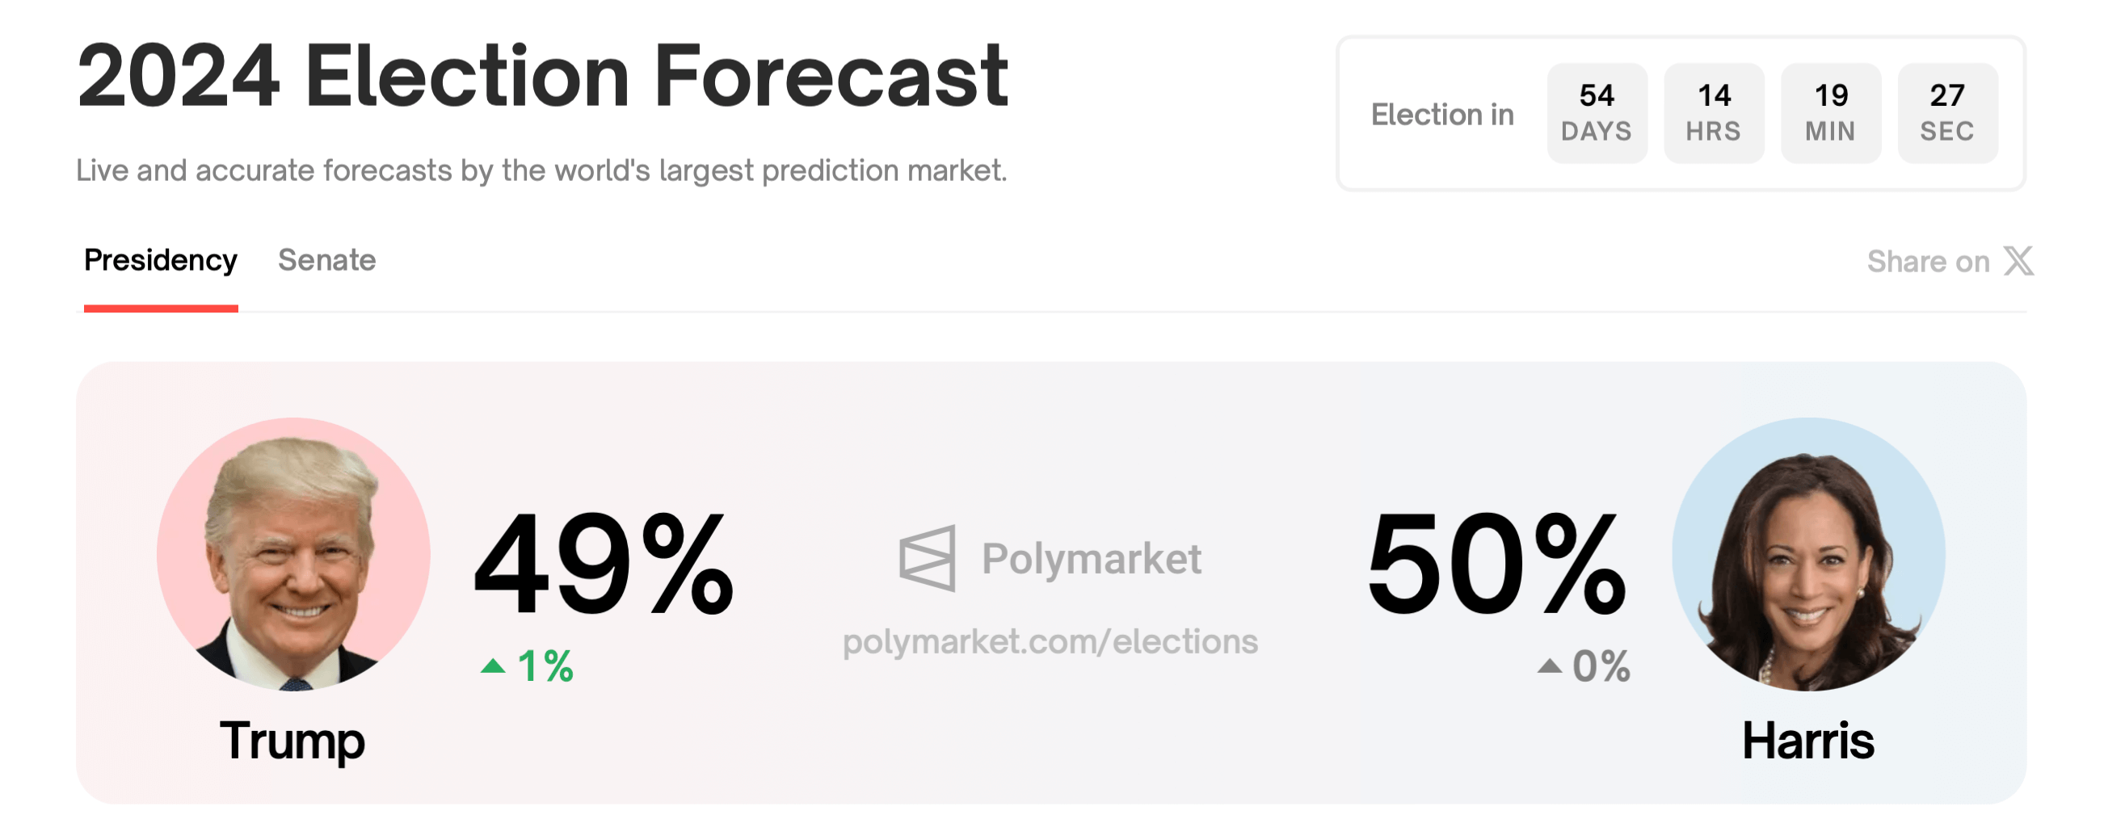Click the 19 MIN countdown box

(1830, 112)
